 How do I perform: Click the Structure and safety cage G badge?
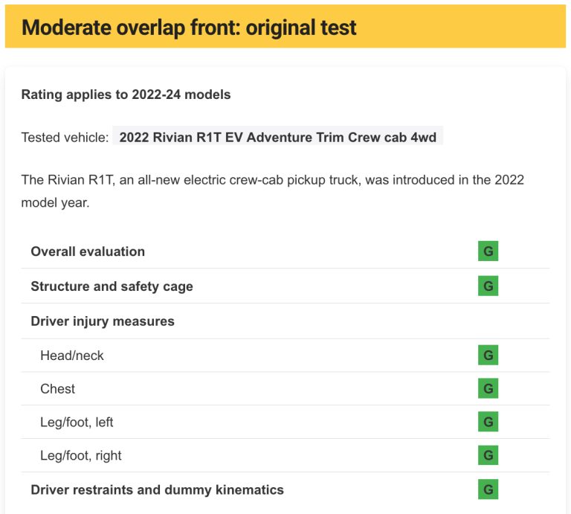[x=488, y=286]
